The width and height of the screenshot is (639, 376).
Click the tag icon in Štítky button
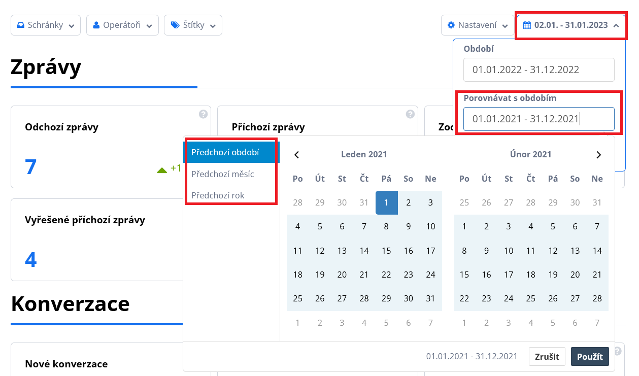click(x=175, y=25)
